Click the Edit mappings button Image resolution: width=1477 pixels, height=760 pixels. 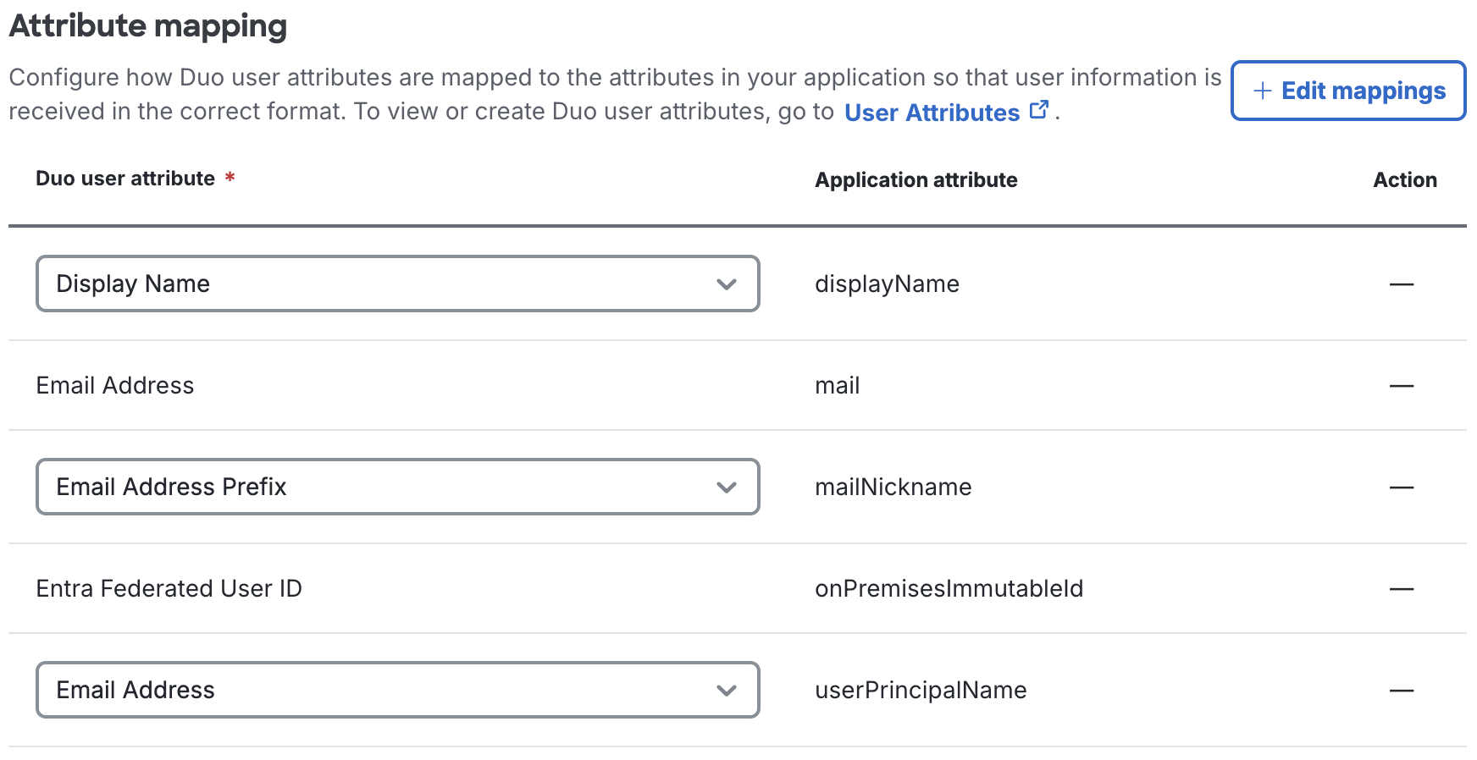(1348, 91)
